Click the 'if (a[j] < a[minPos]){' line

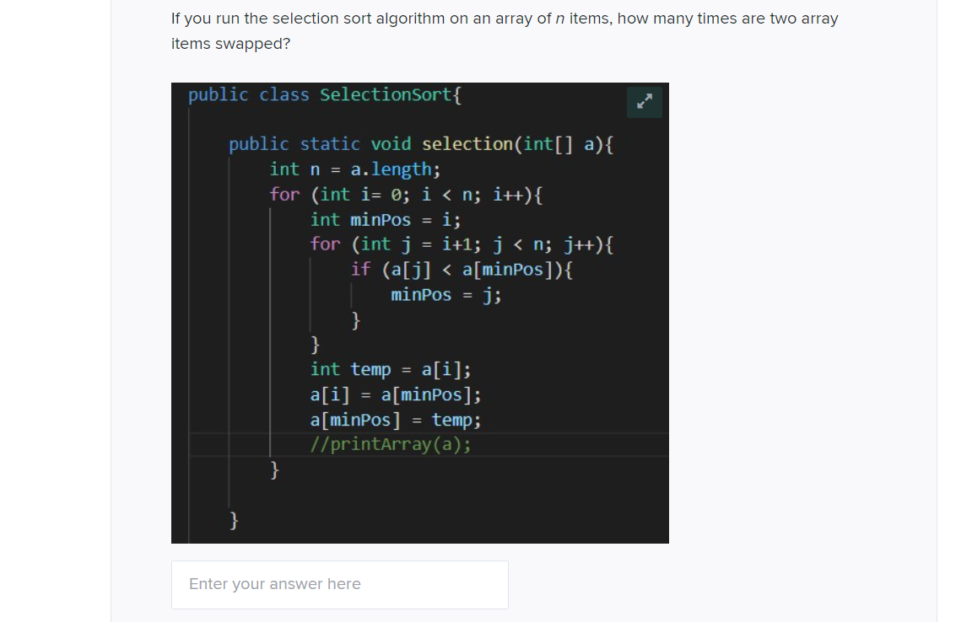coord(462,269)
